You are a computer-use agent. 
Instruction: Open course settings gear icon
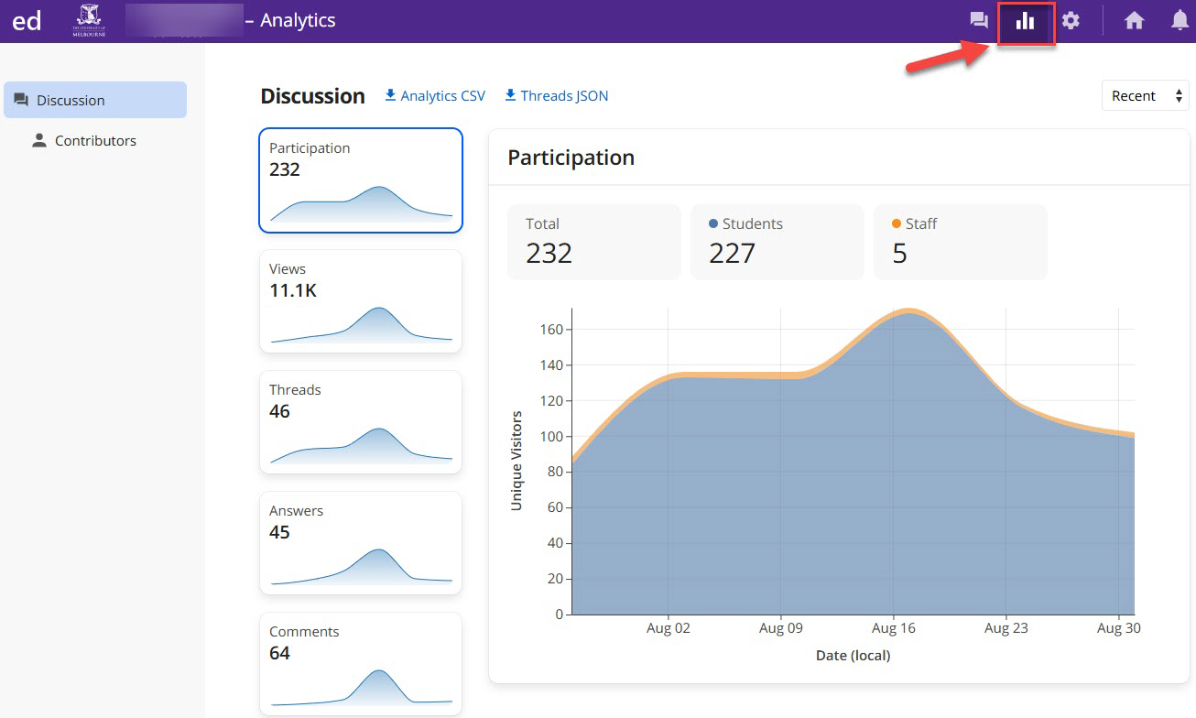pos(1071,20)
